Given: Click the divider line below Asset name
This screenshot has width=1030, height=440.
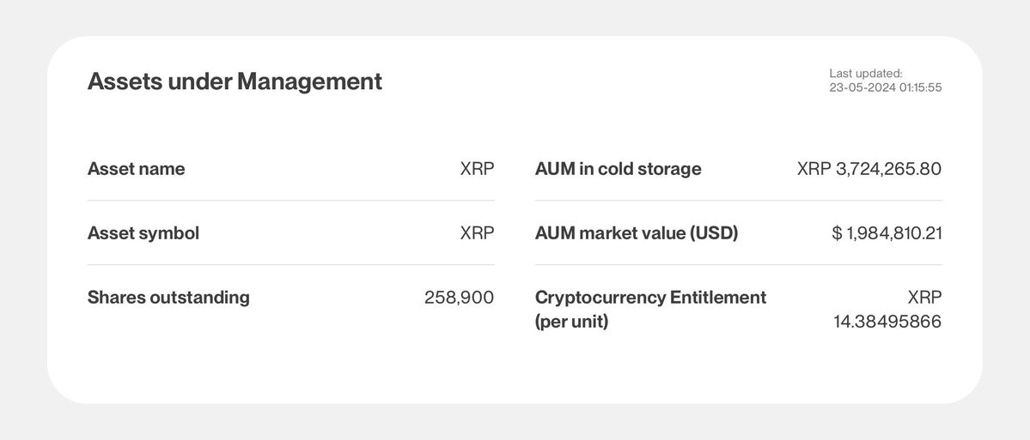Looking at the screenshot, I should click(291, 201).
